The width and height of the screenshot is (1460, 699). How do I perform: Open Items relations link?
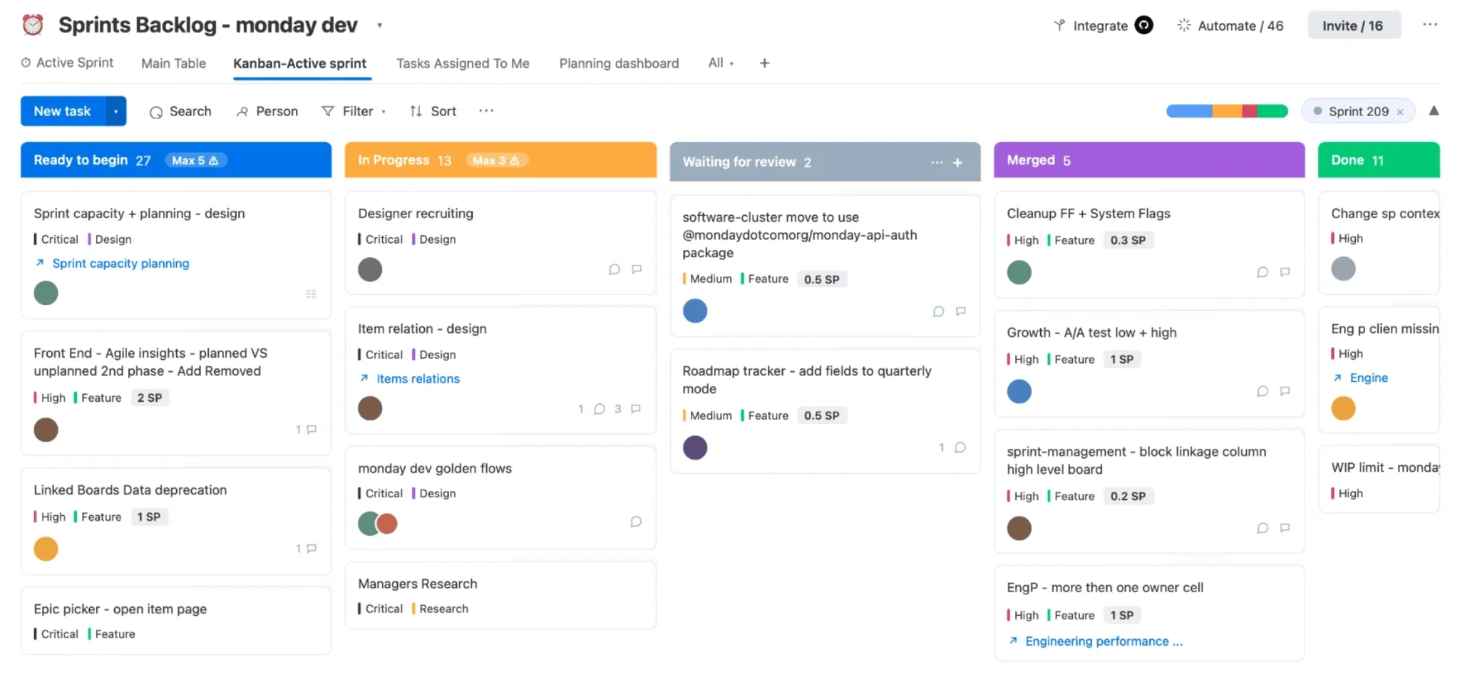pyautogui.click(x=418, y=378)
